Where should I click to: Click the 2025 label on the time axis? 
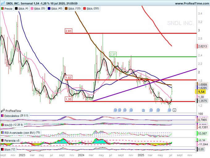pos(141,155)
